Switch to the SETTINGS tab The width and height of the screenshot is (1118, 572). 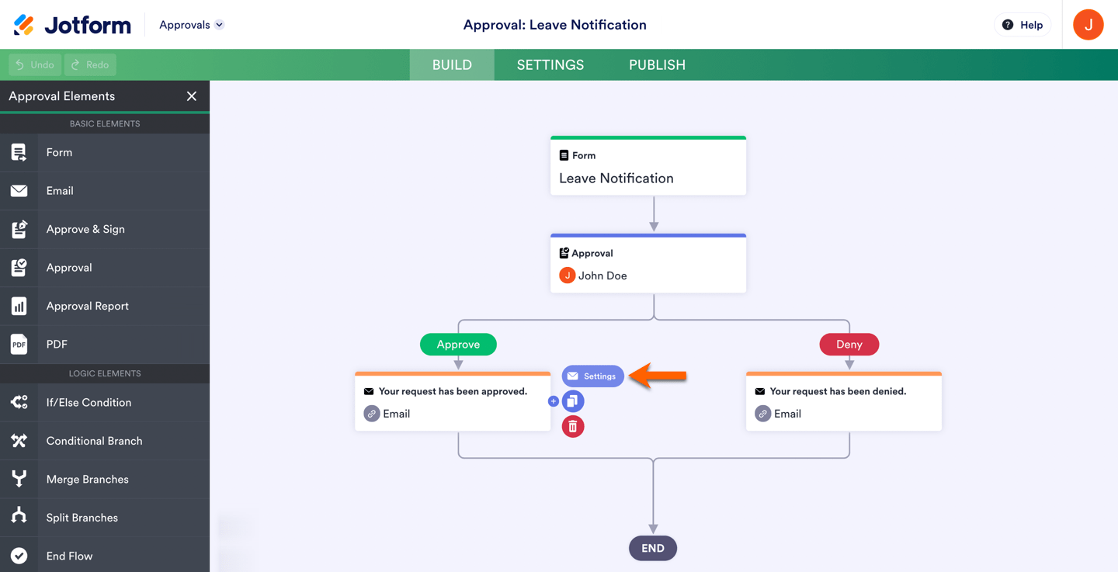pos(550,65)
